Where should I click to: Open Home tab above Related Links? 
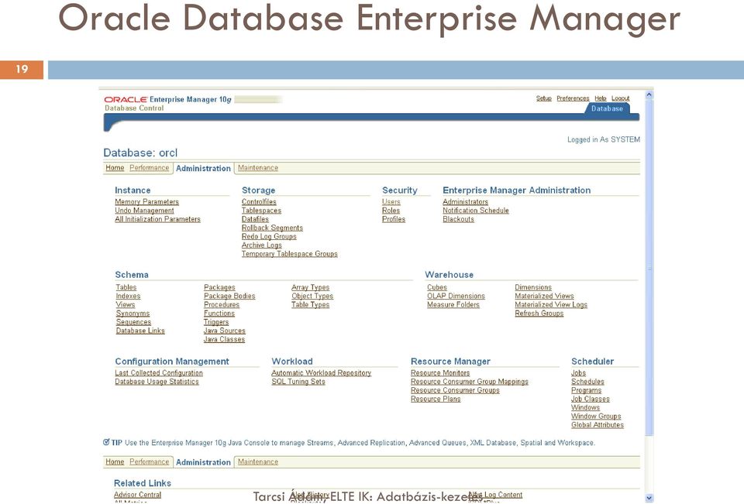tap(115, 461)
